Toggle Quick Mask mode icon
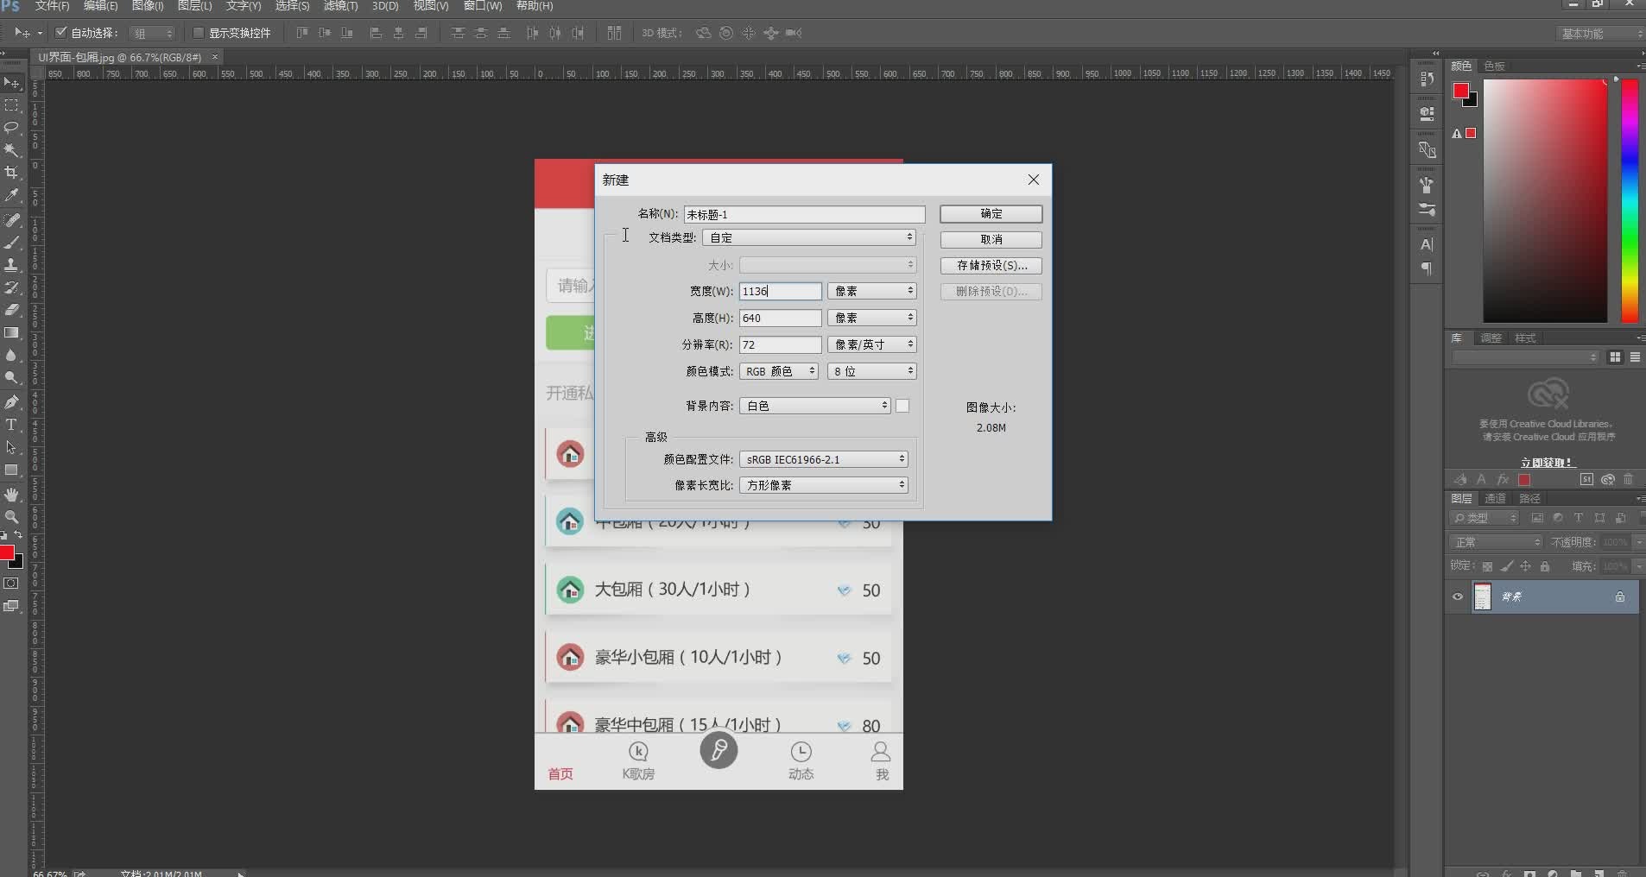 pos(11,584)
